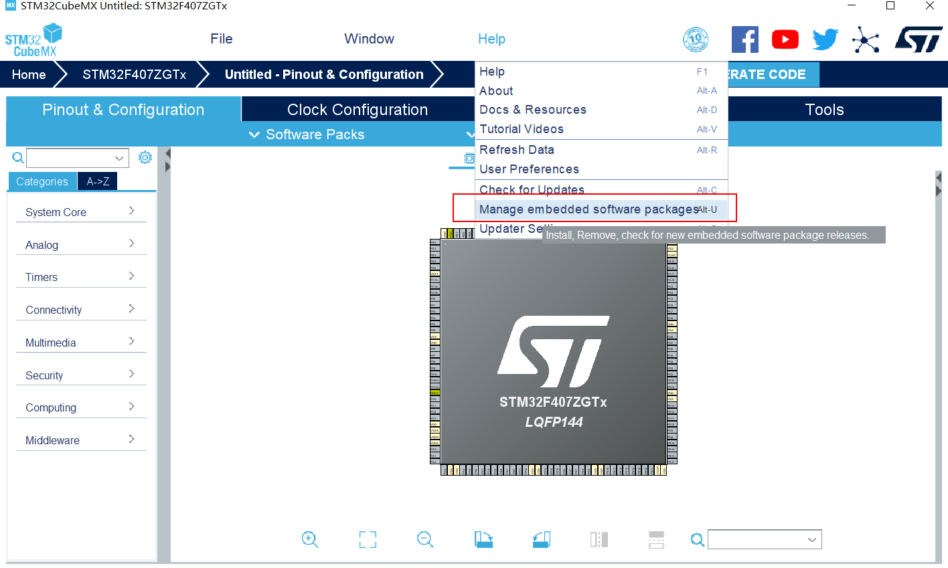Viewport: 948px width, 568px height.
Task: Click Untitled - Pinout & Configuration breadcrumb
Action: [x=324, y=74]
